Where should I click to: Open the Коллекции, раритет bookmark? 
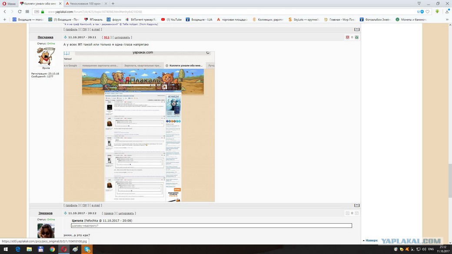tap(268, 20)
